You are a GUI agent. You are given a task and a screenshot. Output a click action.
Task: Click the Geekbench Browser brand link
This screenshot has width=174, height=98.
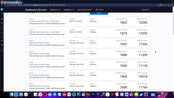click(36, 10)
